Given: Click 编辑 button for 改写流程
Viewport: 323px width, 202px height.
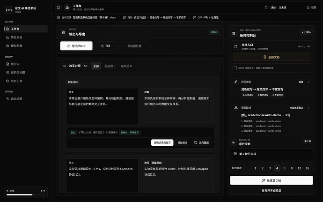Looking at the screenshot, I should (x=301, y=82).
